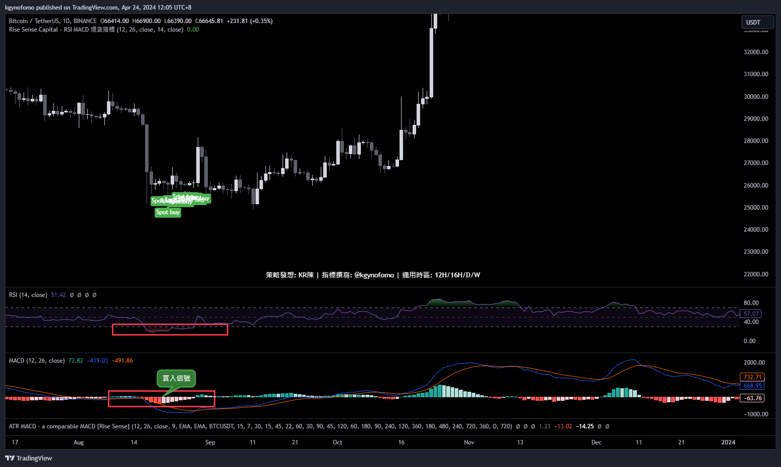781x467 pixels.
Task: Click the 25000.00 price axis label
Action: pyautogui.click(x=756, y=208)
